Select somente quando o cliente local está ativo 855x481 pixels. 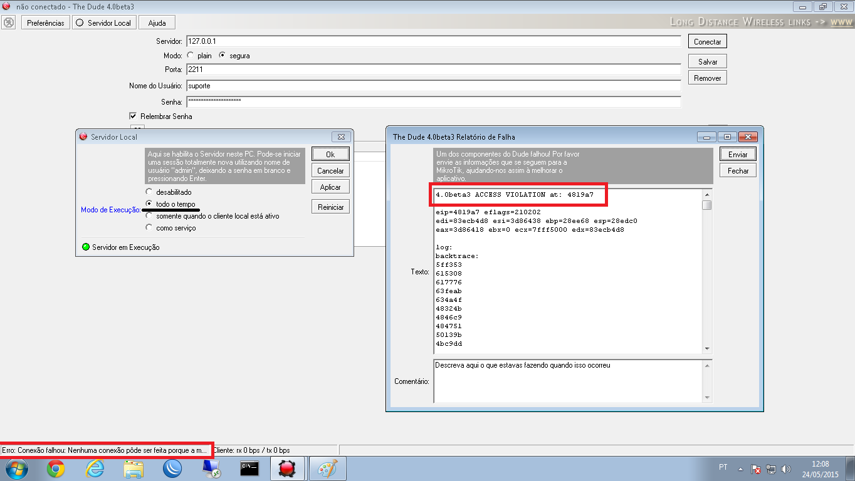[x=149, y=216]
